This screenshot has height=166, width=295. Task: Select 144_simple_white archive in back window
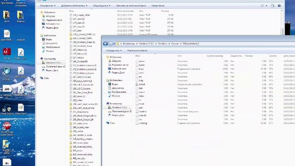tap(81, 15)
